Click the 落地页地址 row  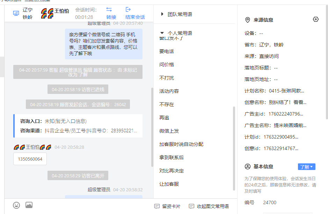point(261,79)
